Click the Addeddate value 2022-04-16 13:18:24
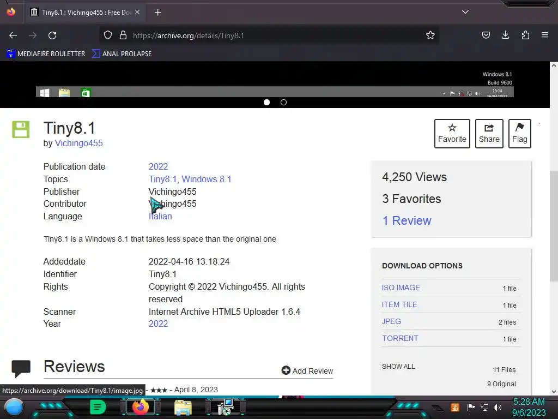 tap(189, 261)
